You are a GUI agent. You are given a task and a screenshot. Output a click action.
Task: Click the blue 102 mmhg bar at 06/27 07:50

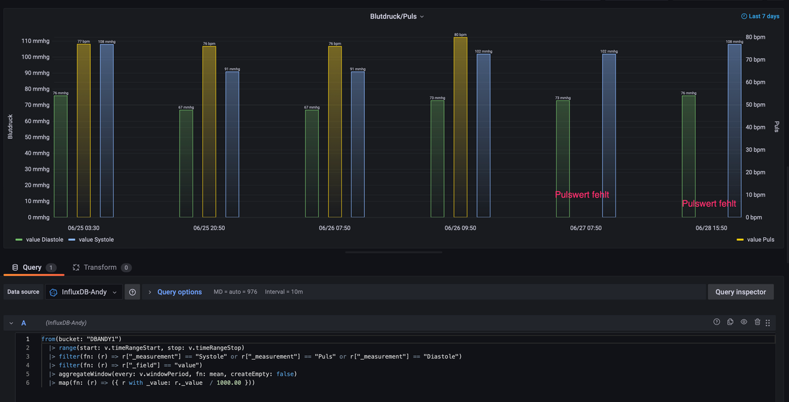coord(609,135)
